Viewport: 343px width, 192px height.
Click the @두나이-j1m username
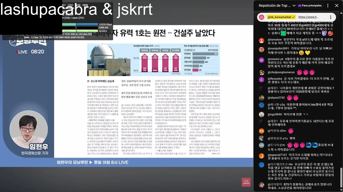(x=276, y=145)
